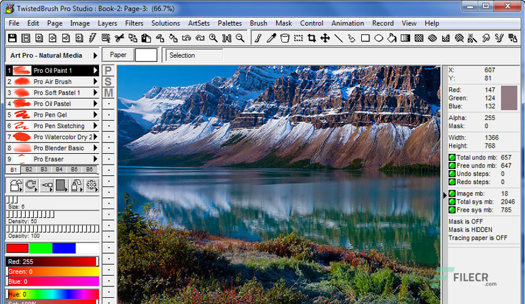525x304 pixels.
Task: Toggle the S button beside canvas
Action: point(108,82)
